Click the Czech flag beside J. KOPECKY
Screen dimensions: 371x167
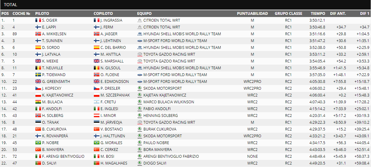pyautogui.click(x=38, y=88)
